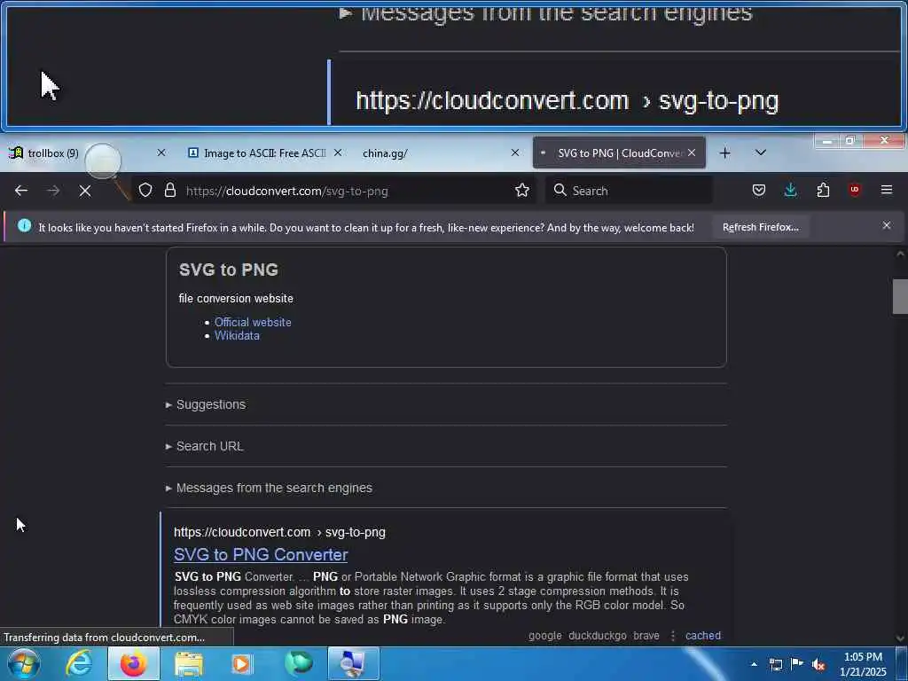Click the page vertical scrollbar thumb
908x681 pixels.
900,296
